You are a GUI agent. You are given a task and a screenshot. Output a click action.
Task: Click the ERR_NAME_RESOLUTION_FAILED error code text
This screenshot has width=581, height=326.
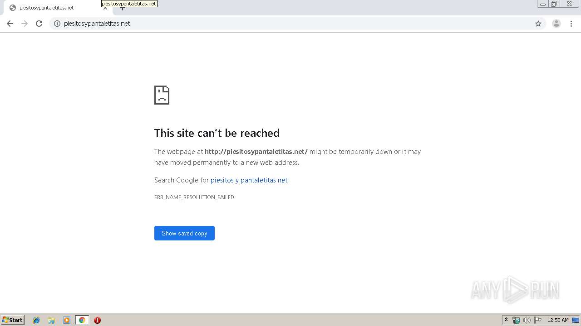click(x=194, y=197)
